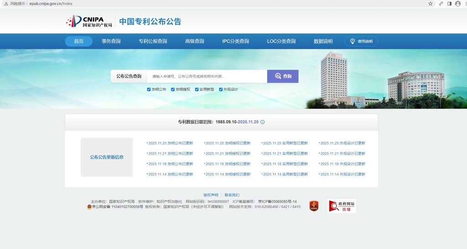Open 2025.11.21 外观设计已更新 link
467x249 pixels.
pyautogui.click(x=342, y=154)
